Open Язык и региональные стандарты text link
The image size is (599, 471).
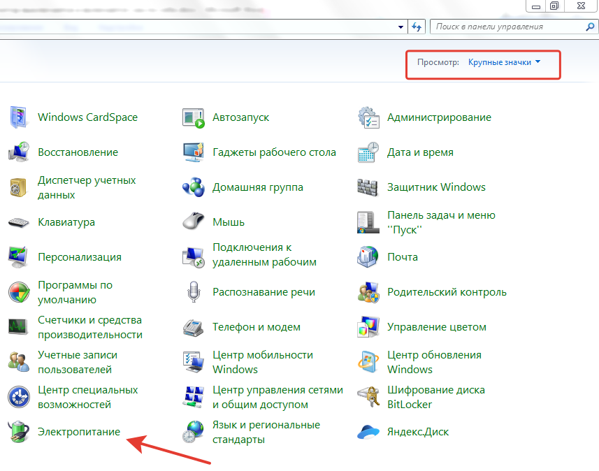266,432
